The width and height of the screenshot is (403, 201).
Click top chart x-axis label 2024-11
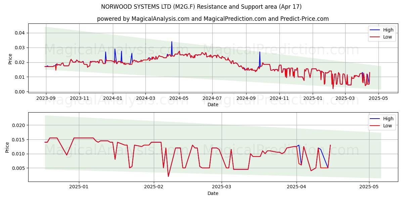coord(279,98)
